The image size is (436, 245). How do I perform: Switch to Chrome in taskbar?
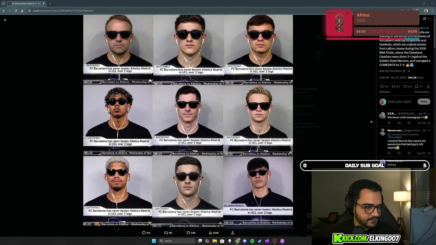point(237,241)
